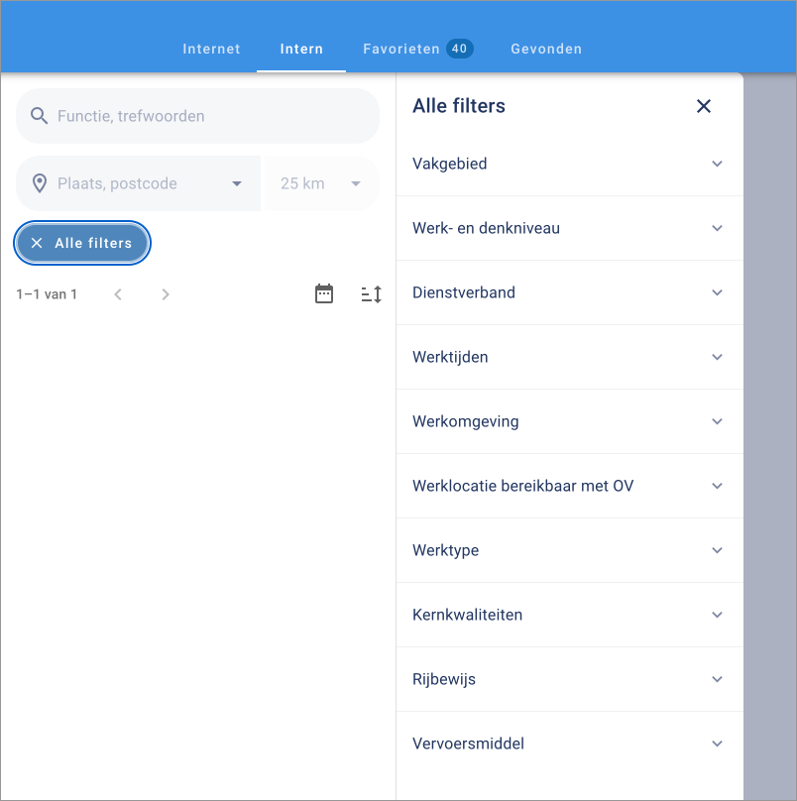Image resolution: width=797 pixels, height=801 pixels.
Task: Expand the Dienstverband filter section
Action: [x=569, y=292]
